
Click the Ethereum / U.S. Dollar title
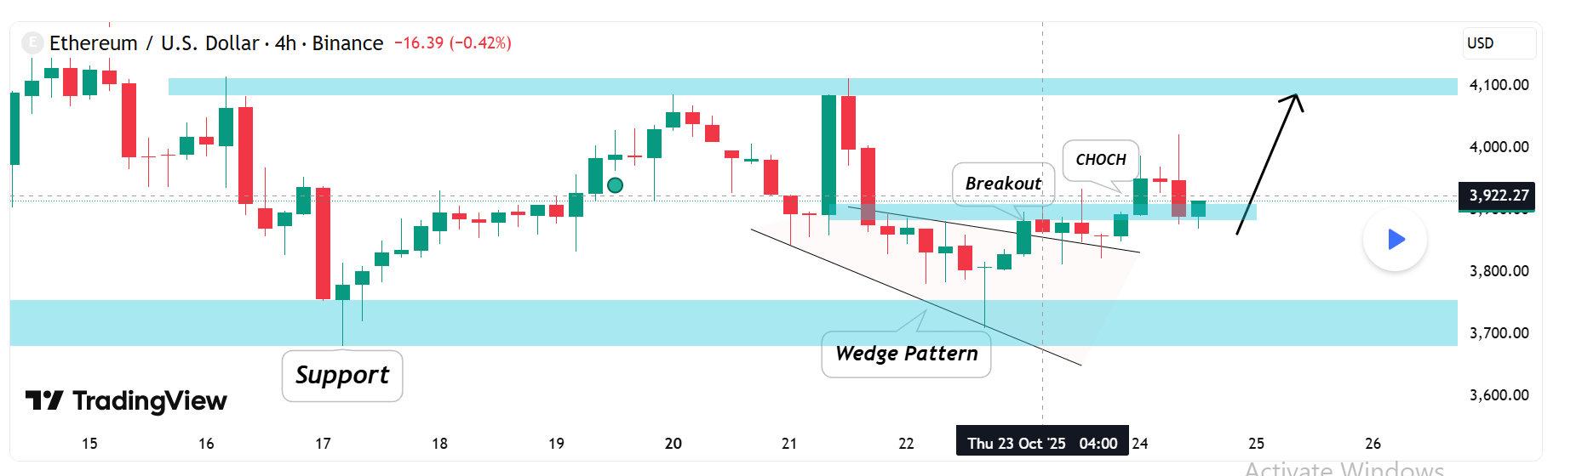(x=153, y=43)
